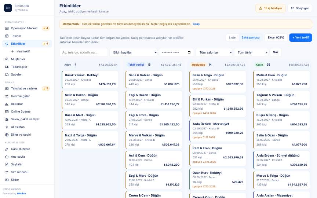
Task: Click the Aday column total ₺4.820.533,54
Action: coord(108,65)
